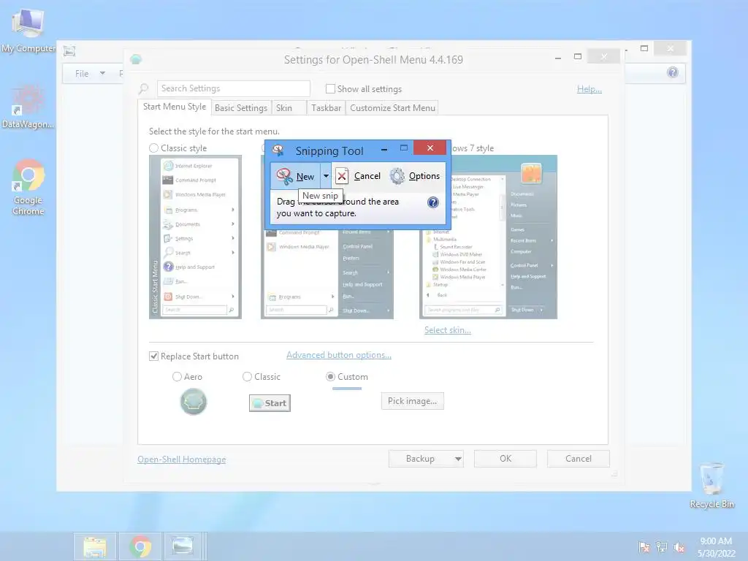Image resolution: width=748 pixels, height=561 pixels.
Task: Click the Windows 7 style preview thumbnail
Action: [x=488, y=237]
